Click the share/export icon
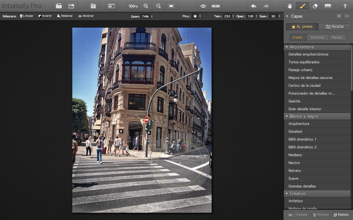353x220 pixels. tap(72, 6)
